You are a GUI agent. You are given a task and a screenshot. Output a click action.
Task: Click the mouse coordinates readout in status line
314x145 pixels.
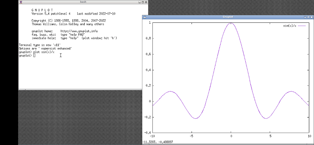coord(158,142)
